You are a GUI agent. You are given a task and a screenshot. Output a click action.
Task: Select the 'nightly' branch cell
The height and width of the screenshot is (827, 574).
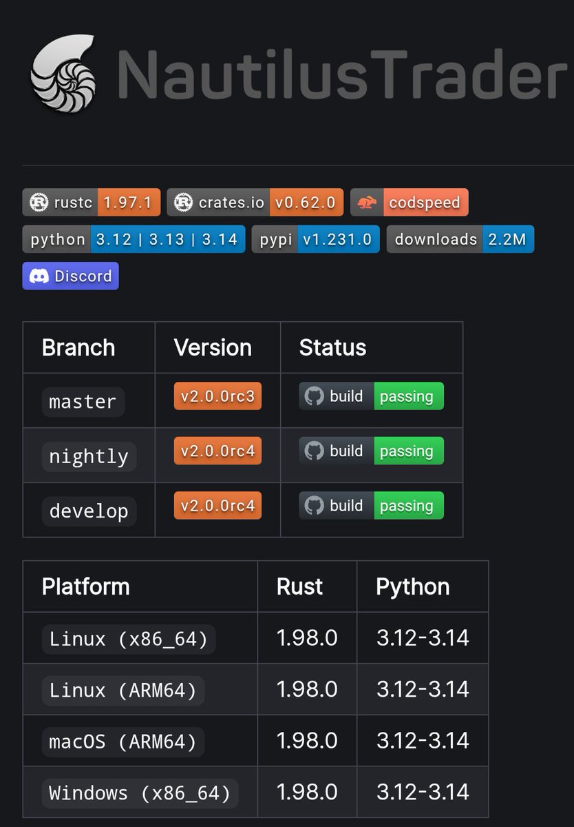pyautogui.click(x=89, y=456)
